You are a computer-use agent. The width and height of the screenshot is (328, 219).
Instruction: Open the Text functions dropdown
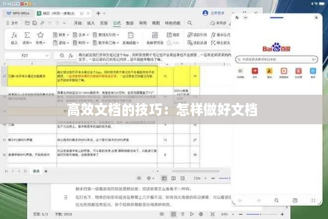tap(81, 35)
